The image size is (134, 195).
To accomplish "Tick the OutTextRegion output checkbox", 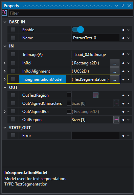I will (x=69, y=95).
